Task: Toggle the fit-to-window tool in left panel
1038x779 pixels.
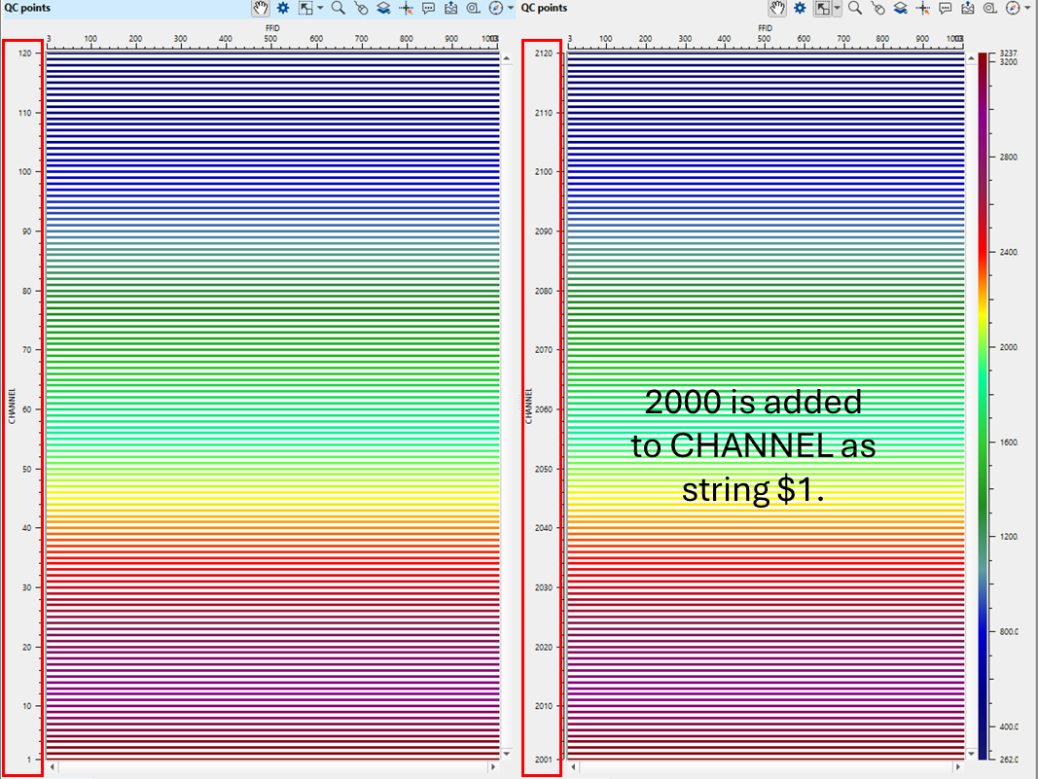Action: (x=305, y=8)
